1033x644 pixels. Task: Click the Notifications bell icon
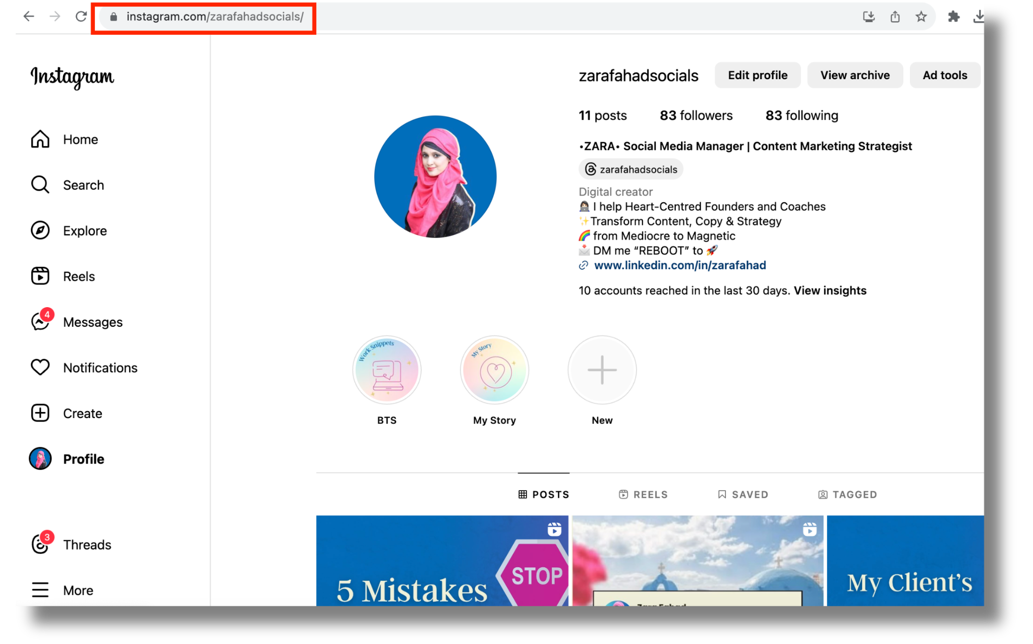click(40, 367)
